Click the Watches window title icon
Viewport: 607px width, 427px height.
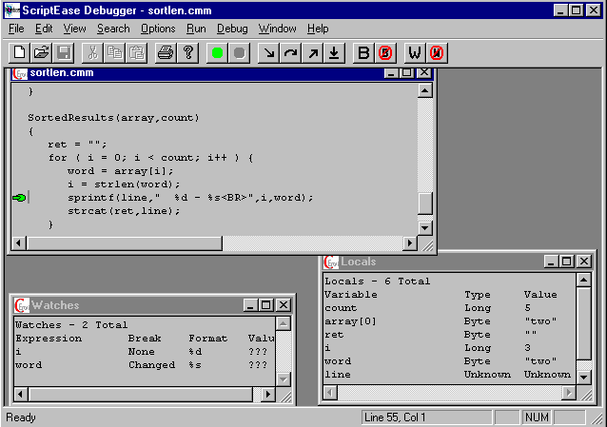[x=22, y=305]
